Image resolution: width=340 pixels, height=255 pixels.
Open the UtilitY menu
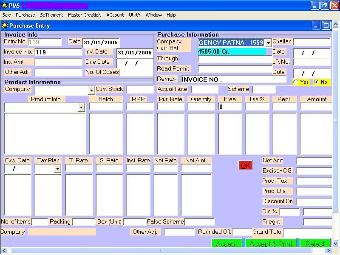pyautogui.click(x=134, y=15)
